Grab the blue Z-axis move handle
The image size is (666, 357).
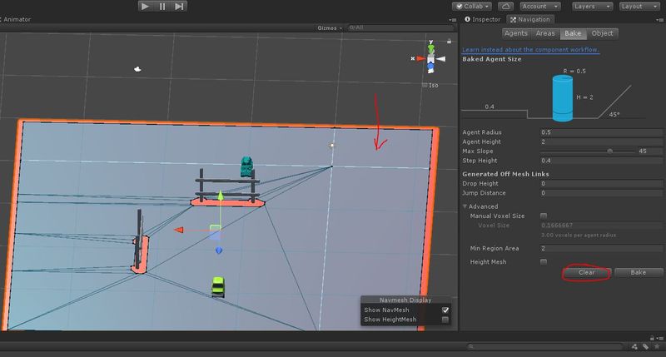(x=219, y=250)
